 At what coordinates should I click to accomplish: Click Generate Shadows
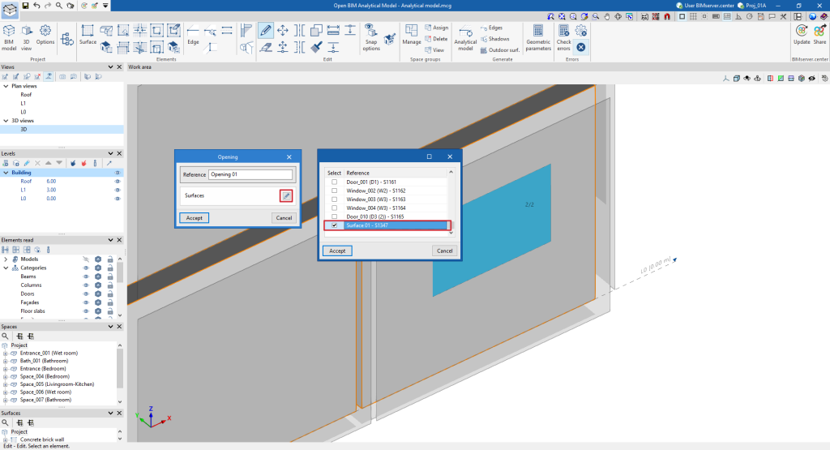click(495, 39)
